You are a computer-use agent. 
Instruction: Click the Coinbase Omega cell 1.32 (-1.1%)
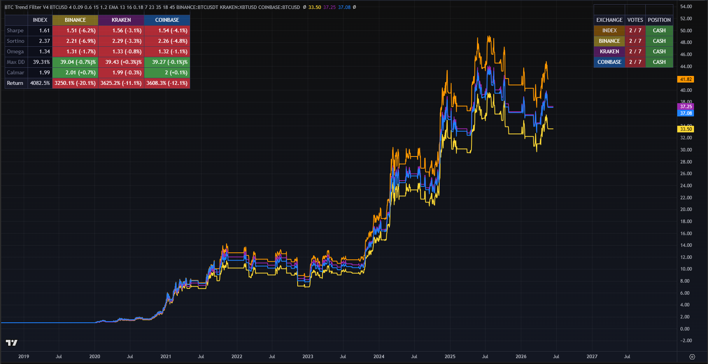pos(167,51)
